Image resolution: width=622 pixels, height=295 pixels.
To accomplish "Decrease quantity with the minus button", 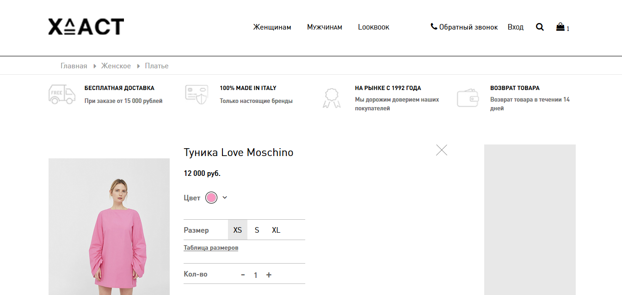I will pos(243,275).
